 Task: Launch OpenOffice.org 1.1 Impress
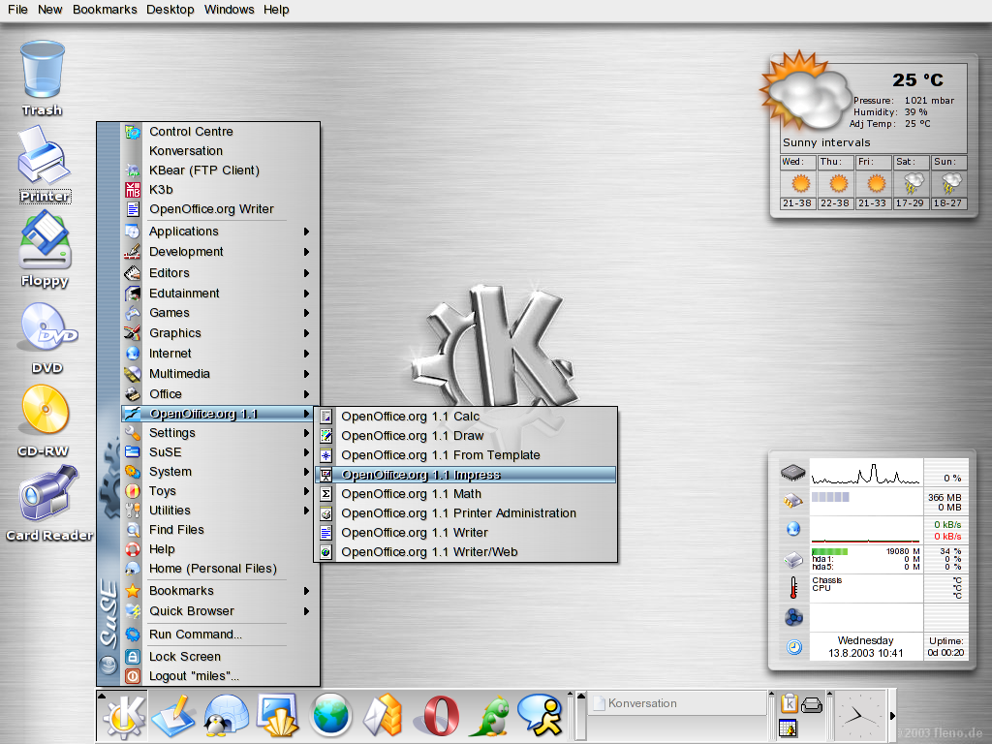coord(465,475)
